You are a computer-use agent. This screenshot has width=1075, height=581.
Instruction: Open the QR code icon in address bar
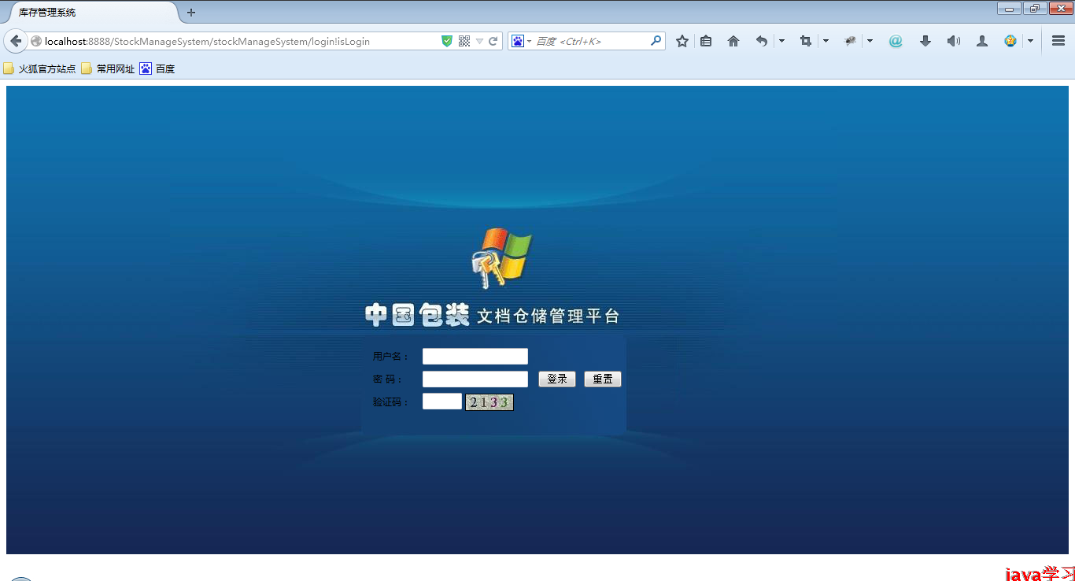(x=464, y=41)
